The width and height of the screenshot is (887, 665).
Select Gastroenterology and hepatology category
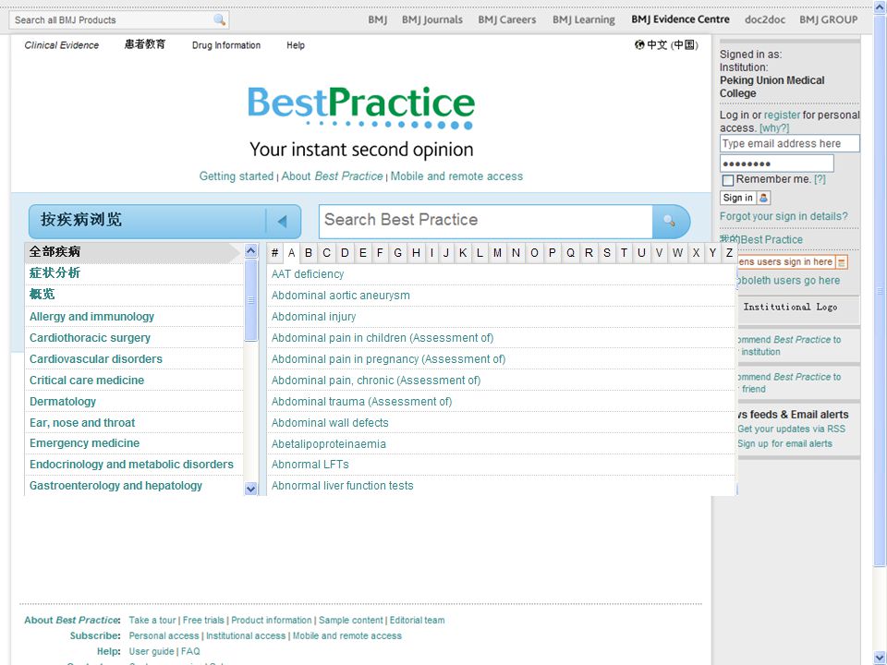pos(115,486)
